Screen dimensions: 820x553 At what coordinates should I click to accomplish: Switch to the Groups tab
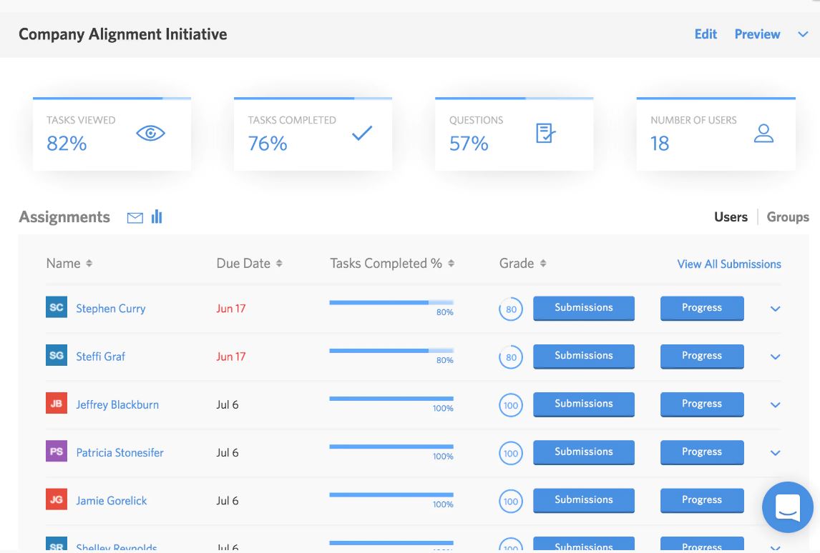788,216
